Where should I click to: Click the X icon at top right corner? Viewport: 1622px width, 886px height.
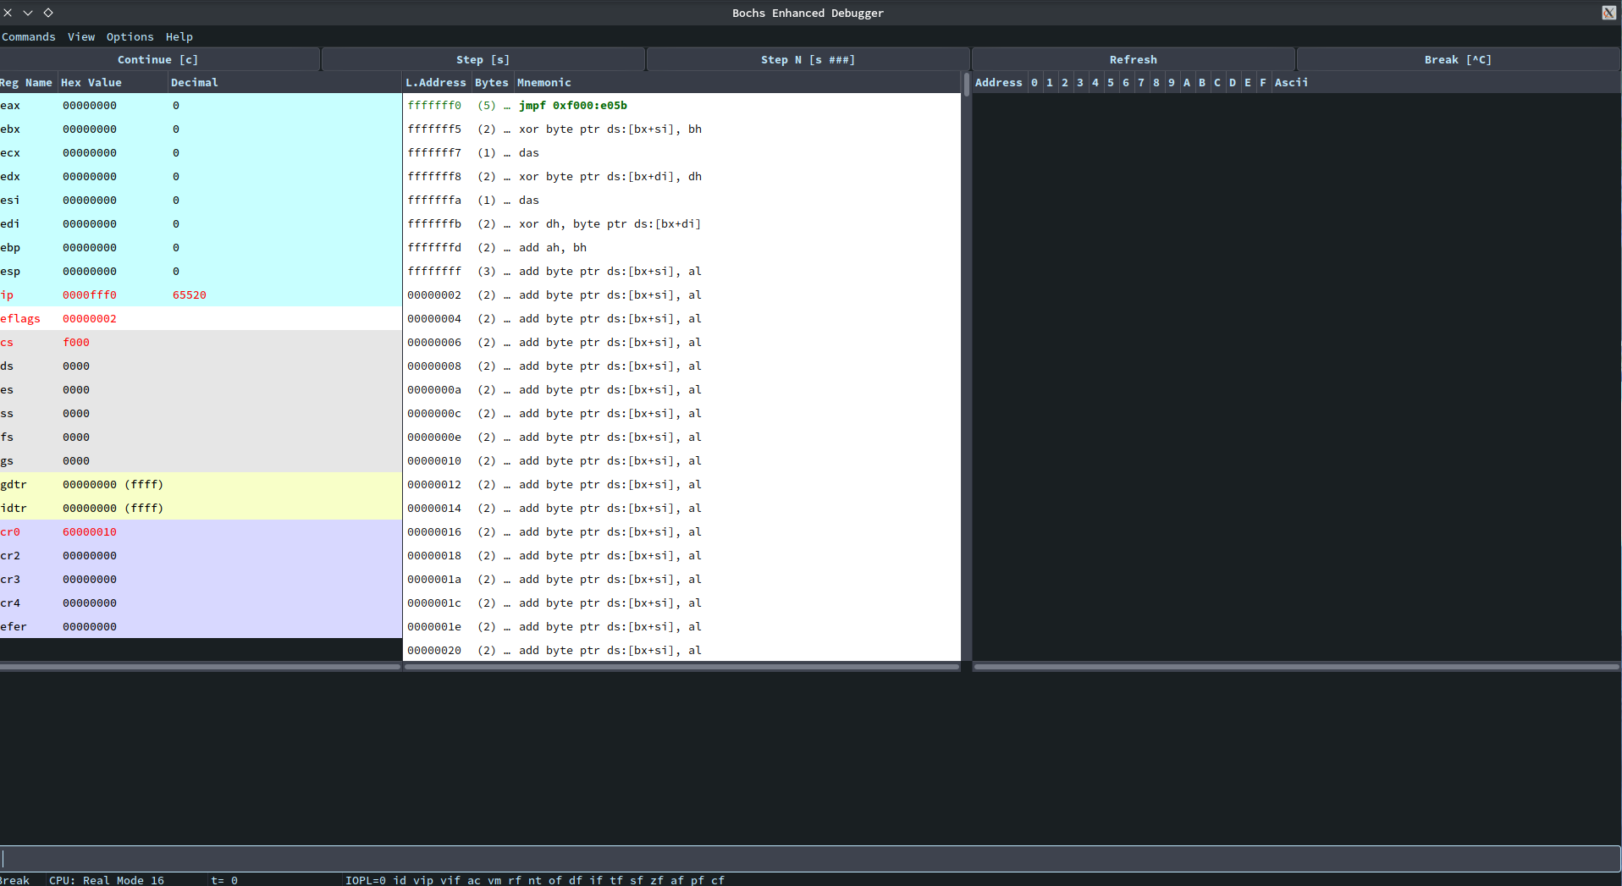[x=1608, y=13]
